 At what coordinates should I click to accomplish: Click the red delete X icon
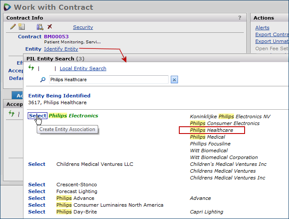coord(50,27)
